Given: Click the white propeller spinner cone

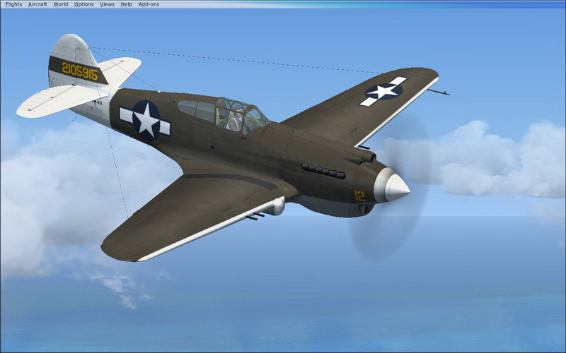Looking at the screenshot, I should tap(393, 186).
